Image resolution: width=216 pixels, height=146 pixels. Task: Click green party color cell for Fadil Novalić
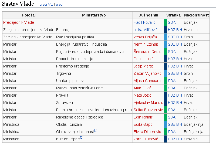(166, 22)
